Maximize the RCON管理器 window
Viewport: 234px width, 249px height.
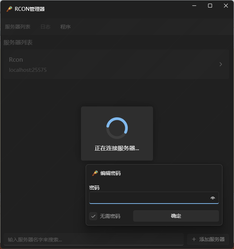pyautogui.click(x=210, y=6)
